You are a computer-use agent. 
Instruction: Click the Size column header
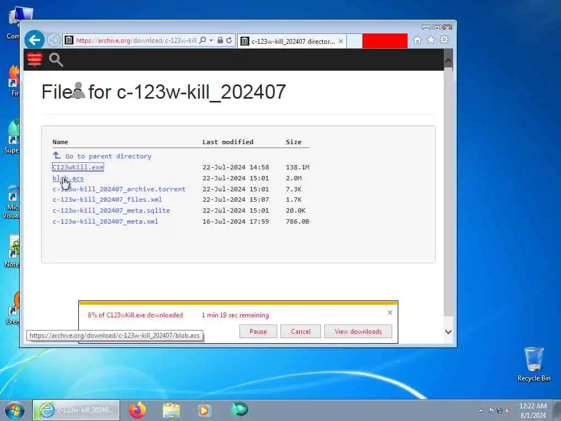(294, 142)
